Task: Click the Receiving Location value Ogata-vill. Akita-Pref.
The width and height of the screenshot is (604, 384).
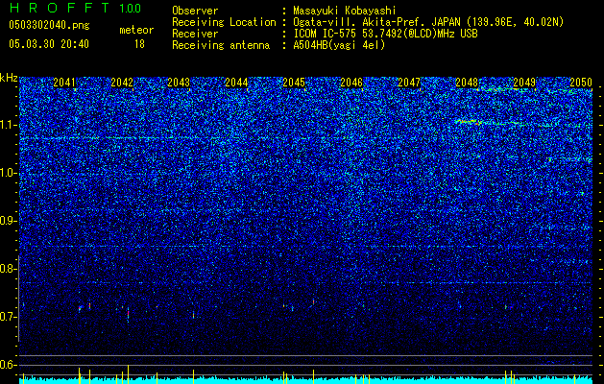Action: 360,22
